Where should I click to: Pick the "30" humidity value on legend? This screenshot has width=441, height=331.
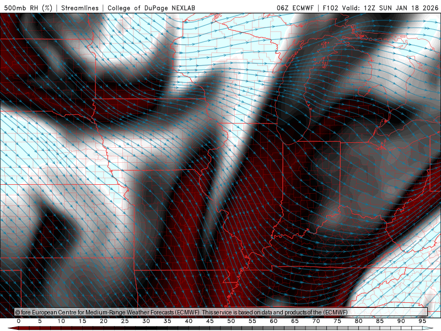coord(146,321)
